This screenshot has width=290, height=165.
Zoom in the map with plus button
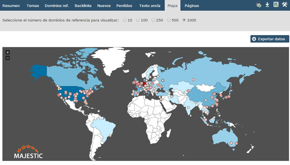(8, 52)
